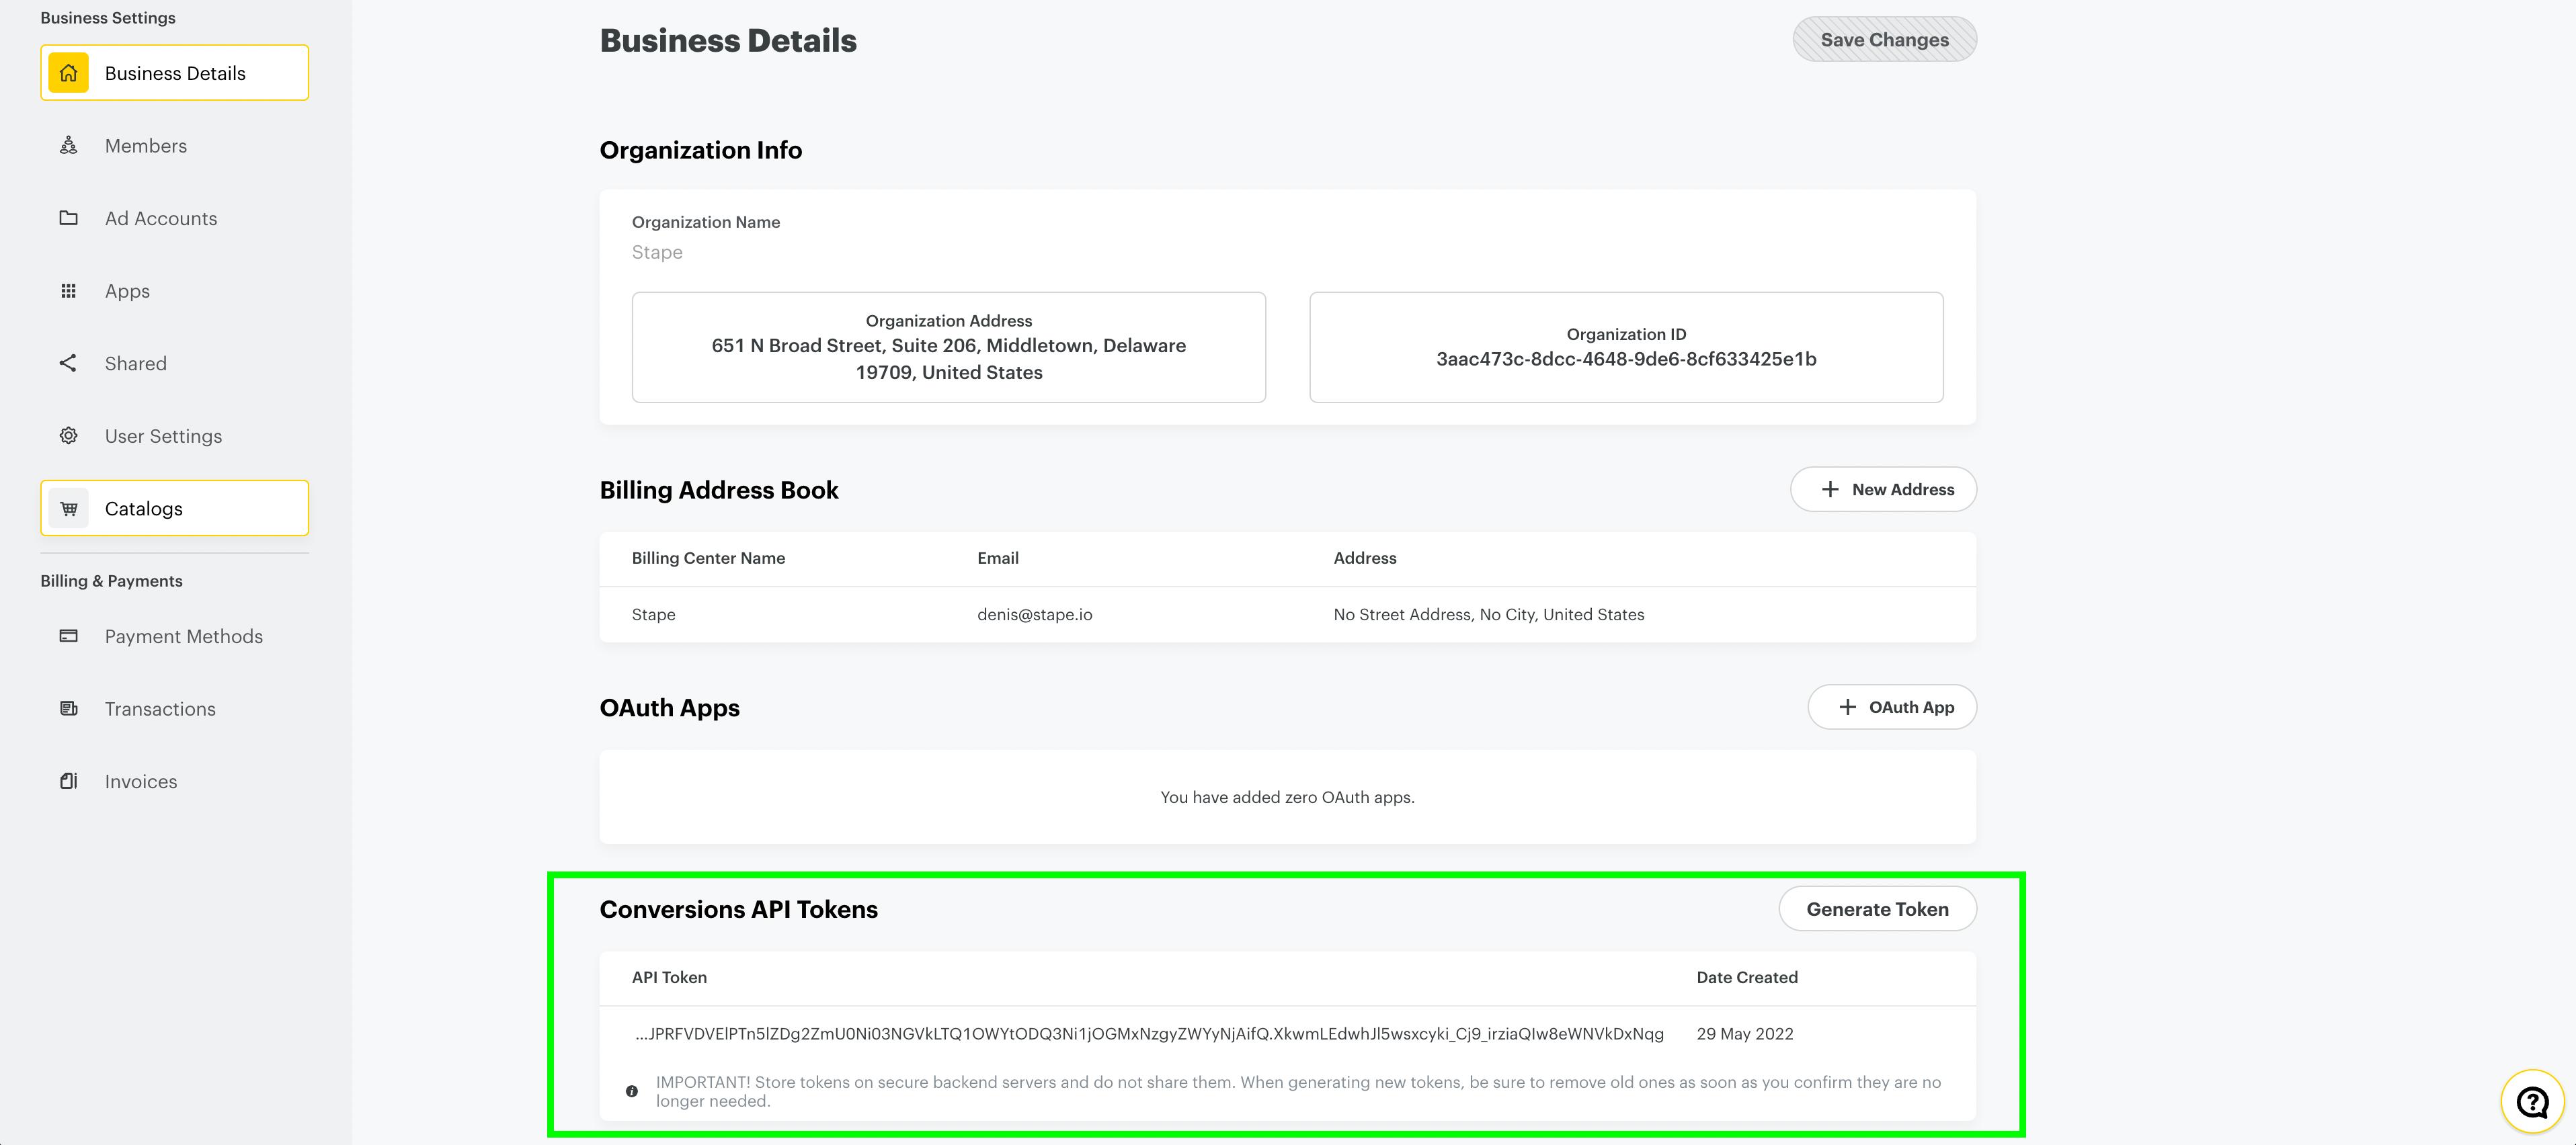The image size is (2576, 1145).
Task: Click the Email column header
Action: 997,558
